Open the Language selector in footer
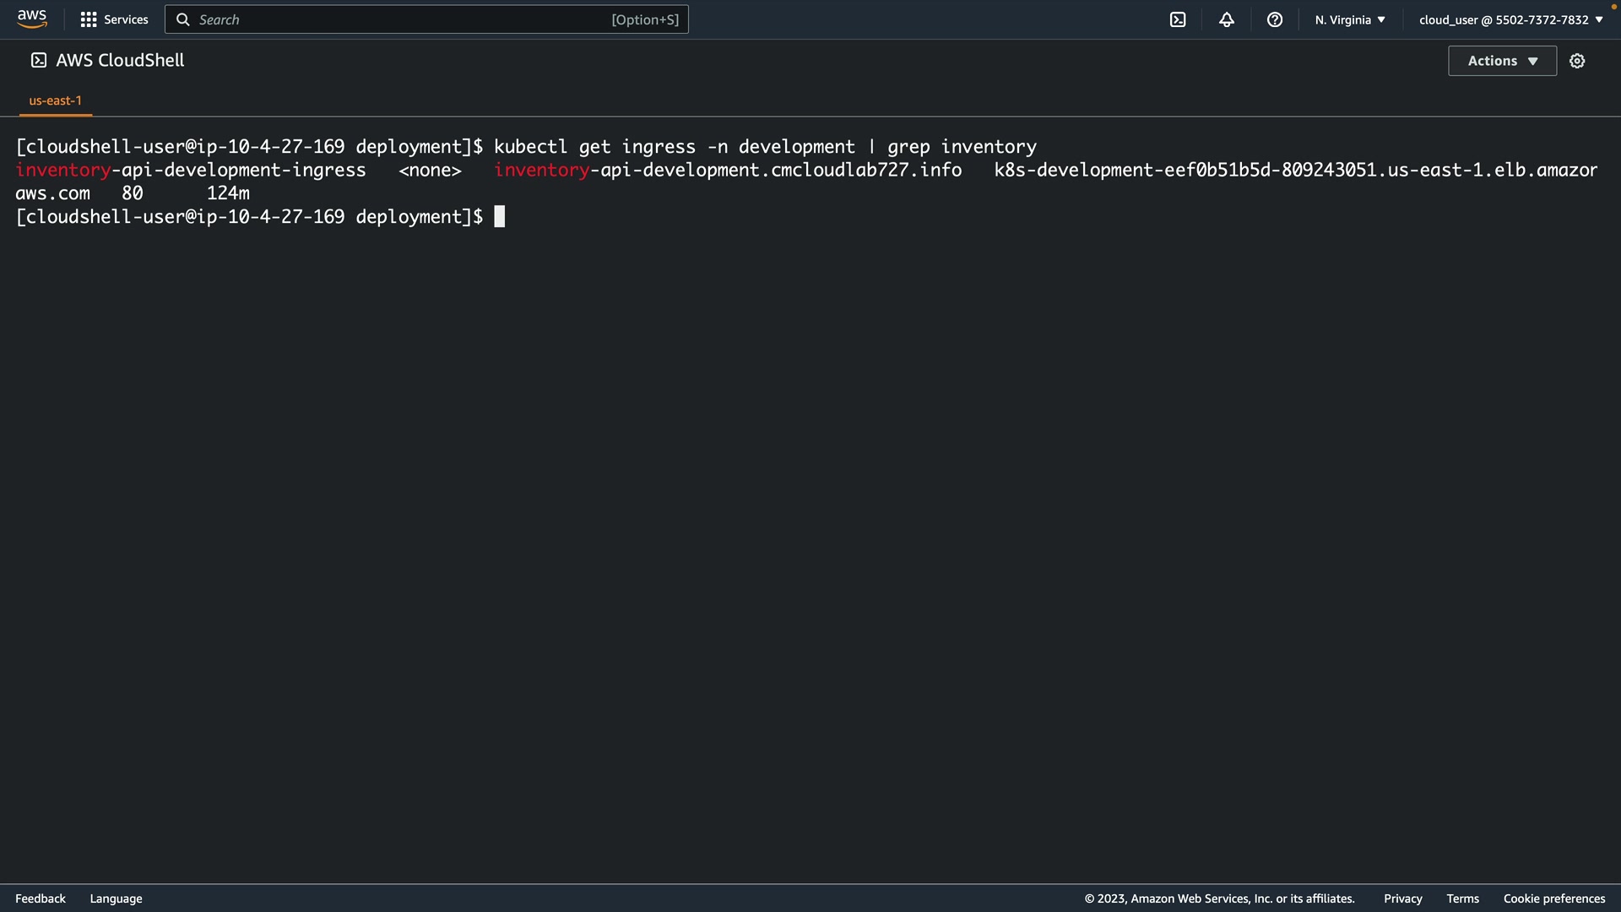1621x912 pixels. (x=116, y=898)
